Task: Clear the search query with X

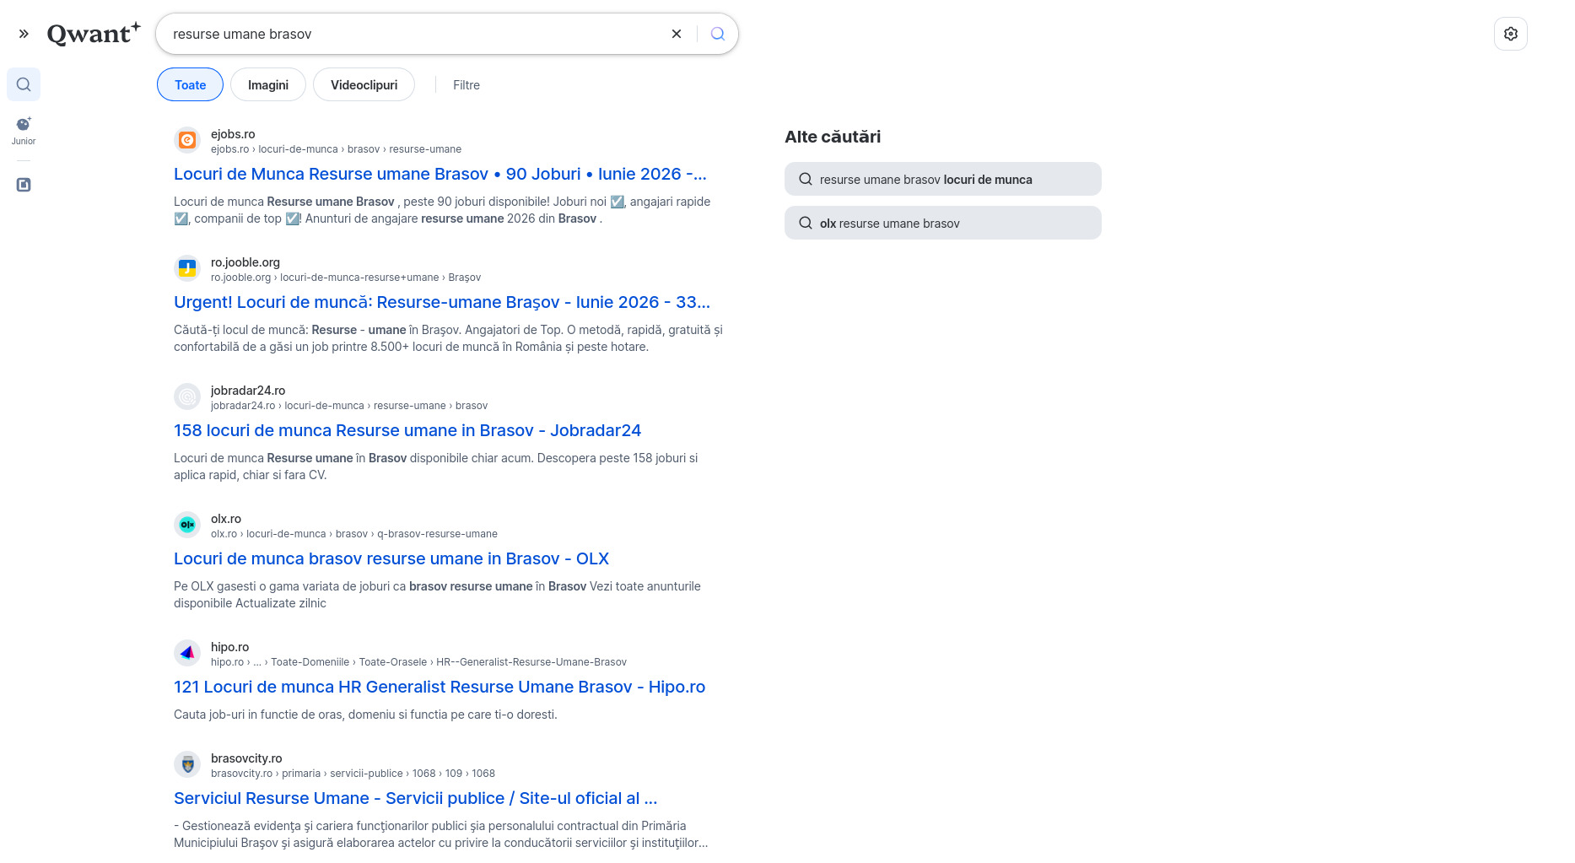Action: point(677,34)
